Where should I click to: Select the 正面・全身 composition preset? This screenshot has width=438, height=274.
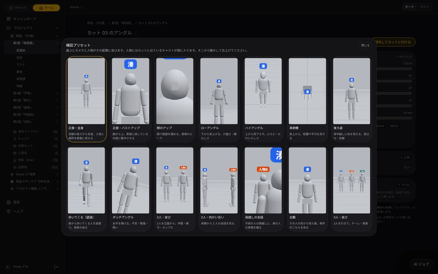86,99
